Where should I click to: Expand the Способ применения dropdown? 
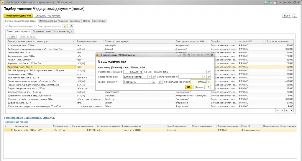pyautogui.click(x=149, y=77)
